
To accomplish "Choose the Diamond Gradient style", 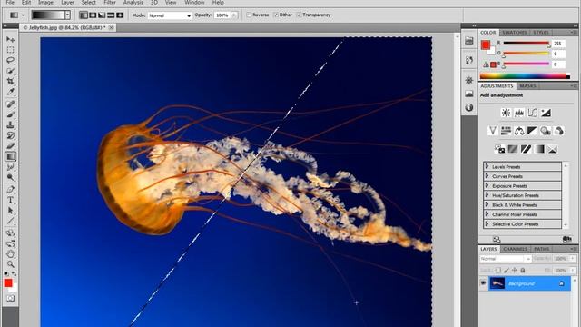I will point(120,15).
